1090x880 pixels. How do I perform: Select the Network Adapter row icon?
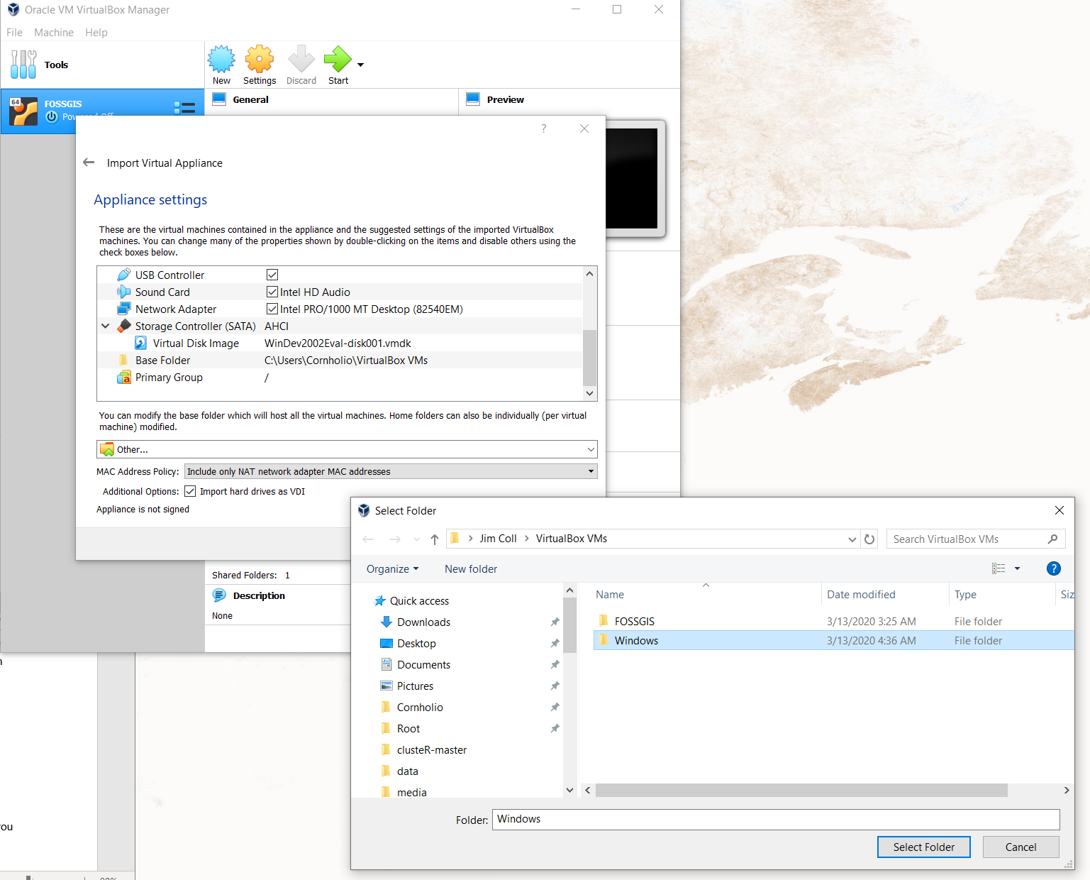124,309
